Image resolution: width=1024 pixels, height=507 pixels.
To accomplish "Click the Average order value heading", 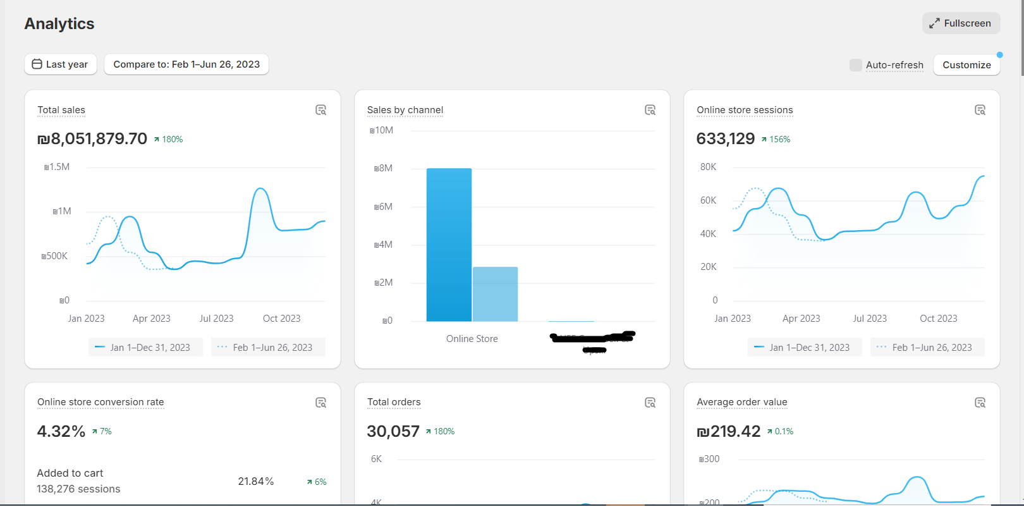I will [x=742, y=402].
